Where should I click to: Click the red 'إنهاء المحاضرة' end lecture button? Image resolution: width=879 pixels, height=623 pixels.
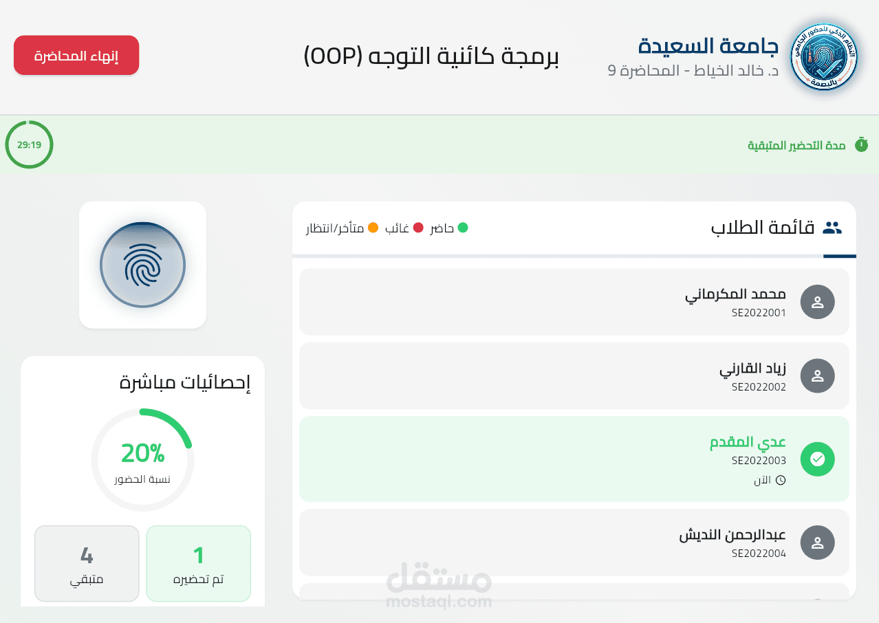point(76,55)
